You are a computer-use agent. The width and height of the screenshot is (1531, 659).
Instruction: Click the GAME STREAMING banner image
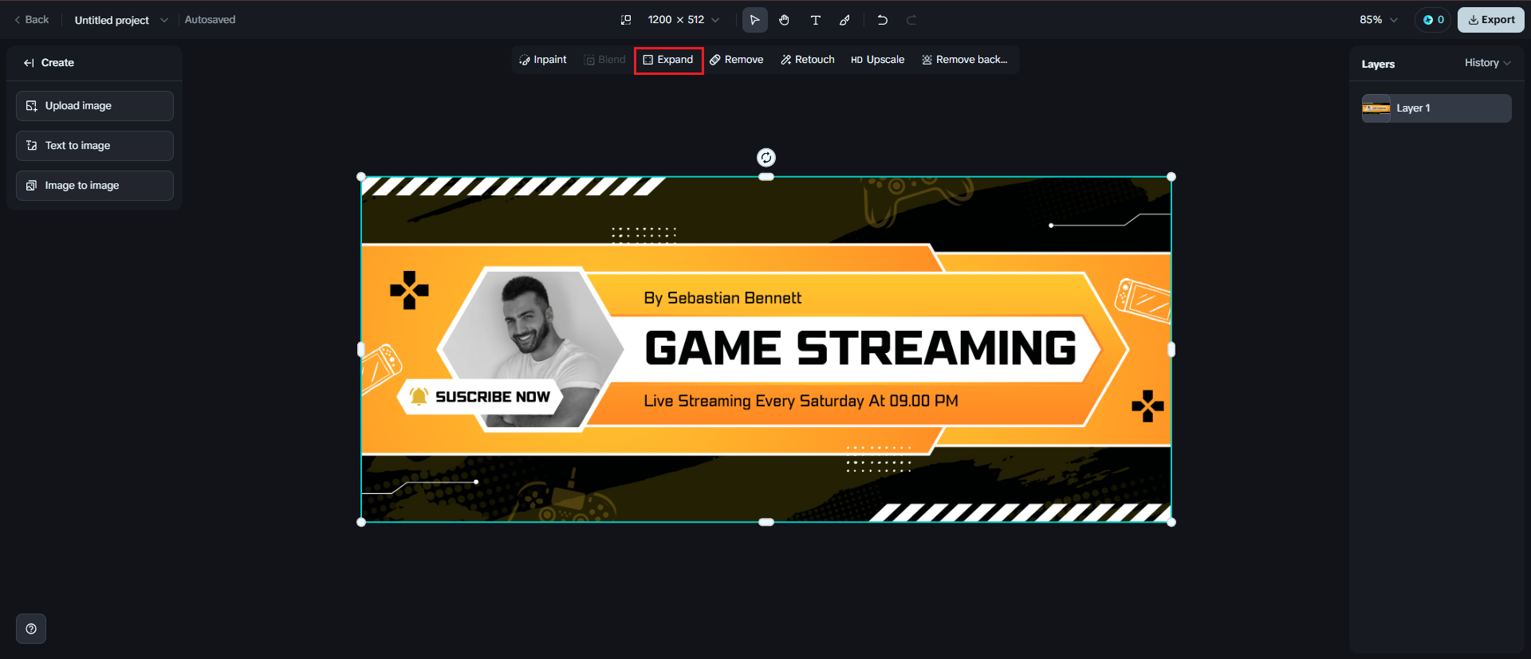click(766, 349)
